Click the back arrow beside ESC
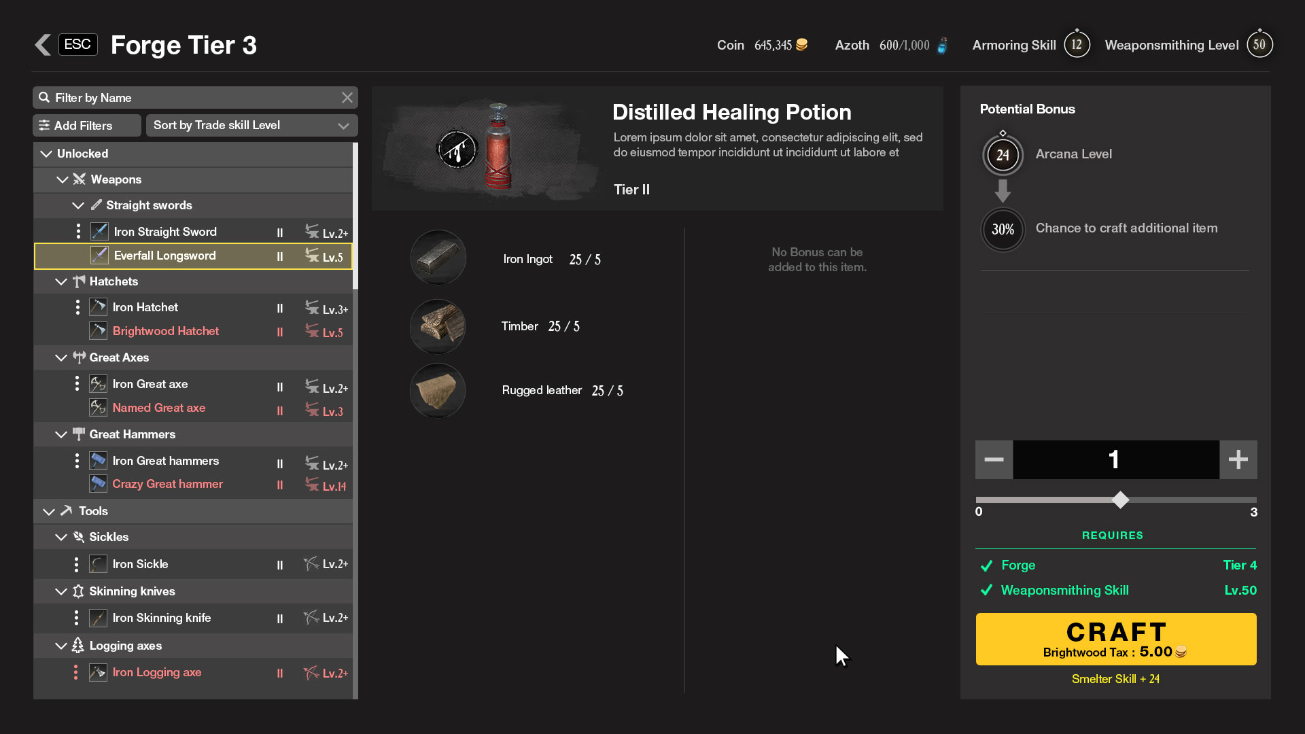Image resolution: width=1305 pixels, height=734 pixels. (43, 45)
